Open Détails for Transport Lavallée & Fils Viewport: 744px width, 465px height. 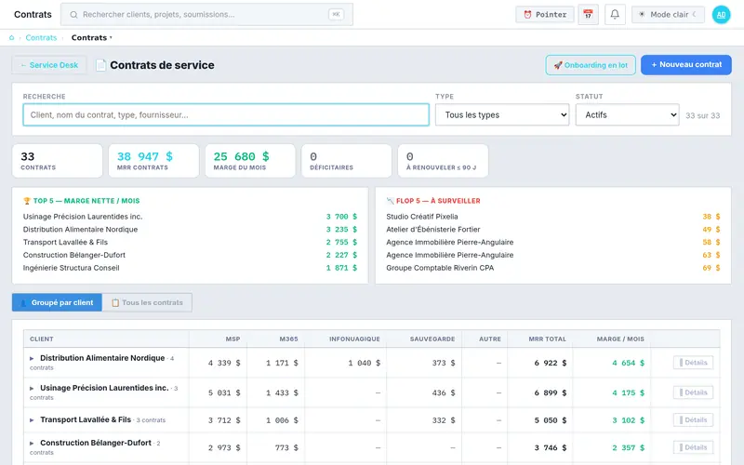pyautogui.click(x=693, y=420)
